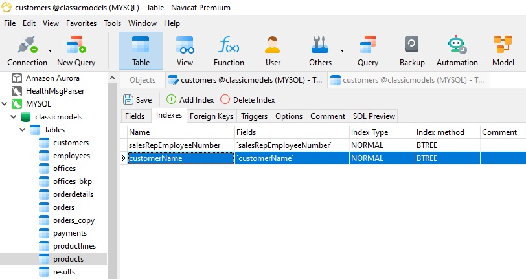Screen dimensions: 526x279
Task: Open the Help menu
Action: tap(172, 23)
